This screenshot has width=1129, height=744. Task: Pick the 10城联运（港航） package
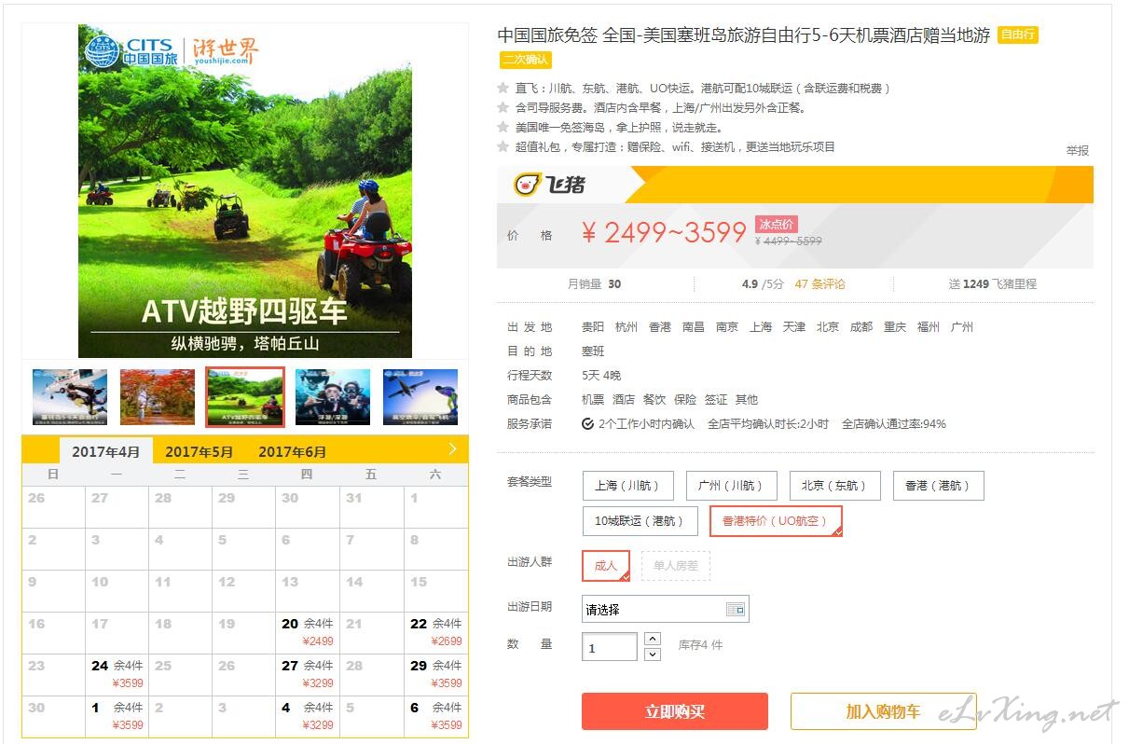(x=640, y=521)
